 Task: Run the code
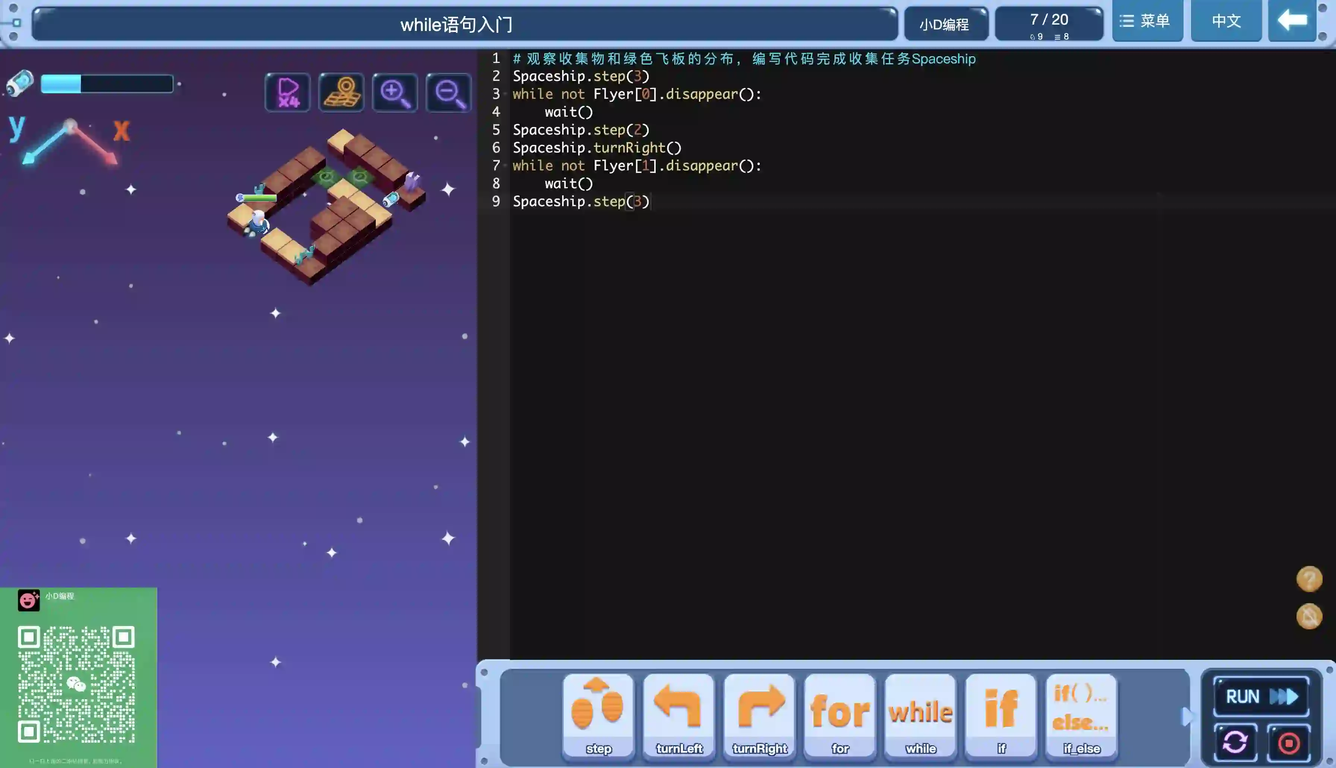pyautogui.click(x=1261, y=696)
